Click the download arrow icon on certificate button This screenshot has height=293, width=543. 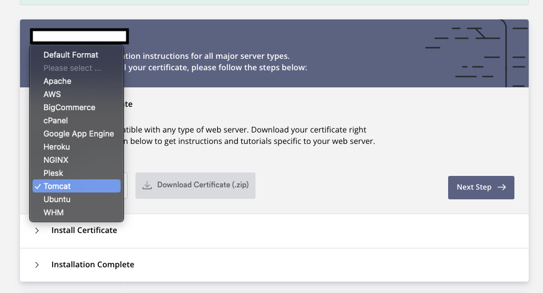(x=147, y=185)
